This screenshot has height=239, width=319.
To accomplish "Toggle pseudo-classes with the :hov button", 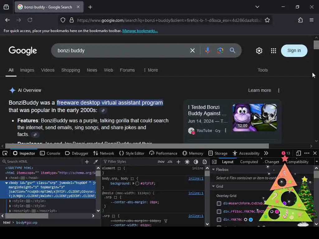I will 161,162.
